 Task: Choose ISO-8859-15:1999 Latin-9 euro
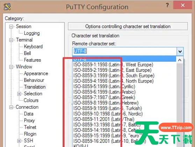point(124,136)
